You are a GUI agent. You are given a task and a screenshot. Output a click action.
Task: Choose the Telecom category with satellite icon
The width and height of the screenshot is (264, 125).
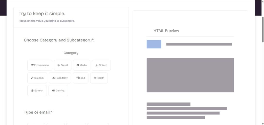[x=37, y=78]
